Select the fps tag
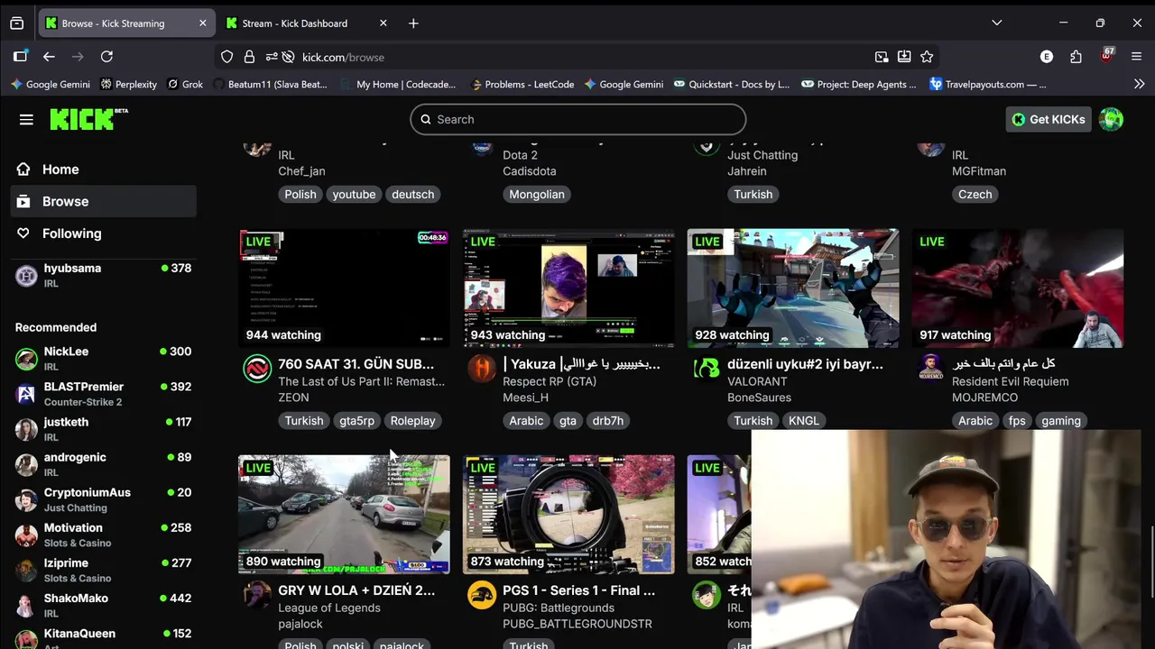Screen dimensions: 1155x649 point(1017,421)
